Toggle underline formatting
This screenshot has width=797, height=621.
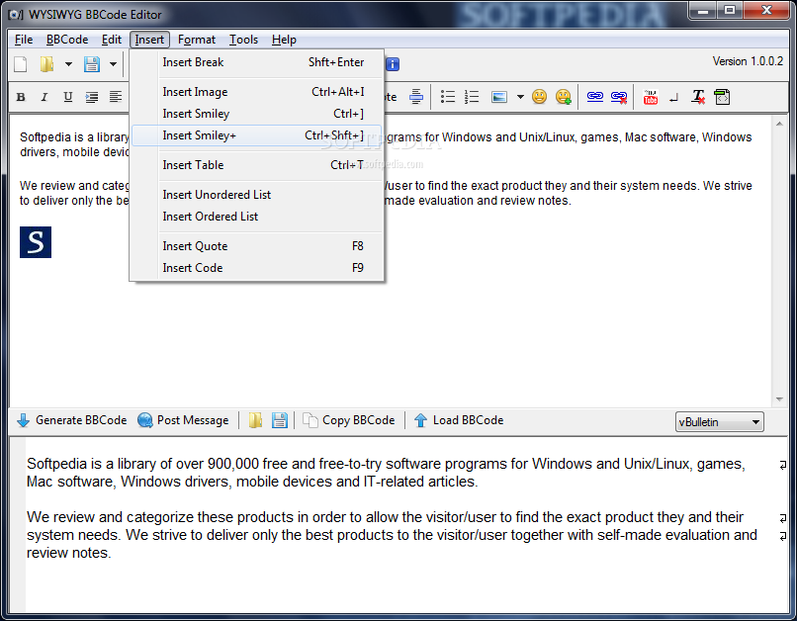(67, 97)
